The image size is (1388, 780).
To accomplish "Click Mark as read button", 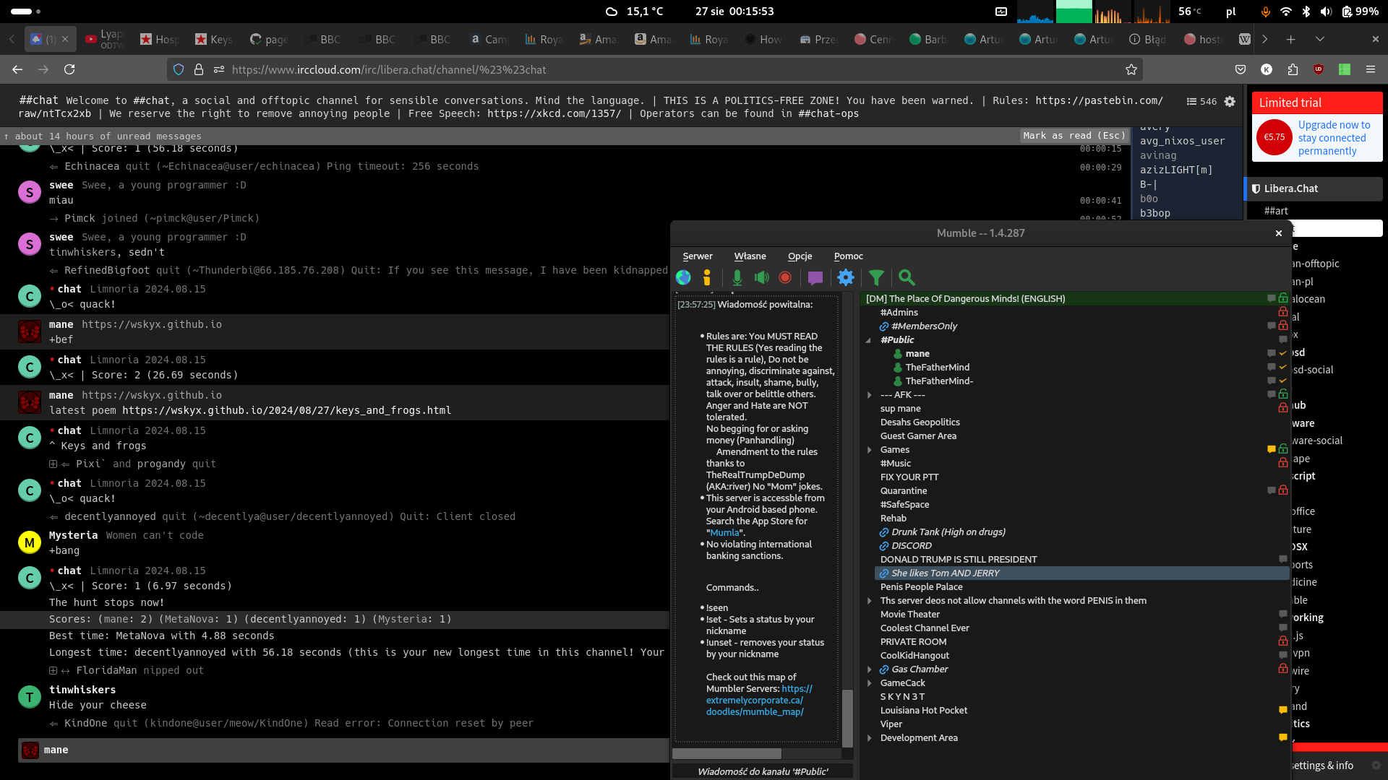I will pyautogui.click(x=1074, y=136).
